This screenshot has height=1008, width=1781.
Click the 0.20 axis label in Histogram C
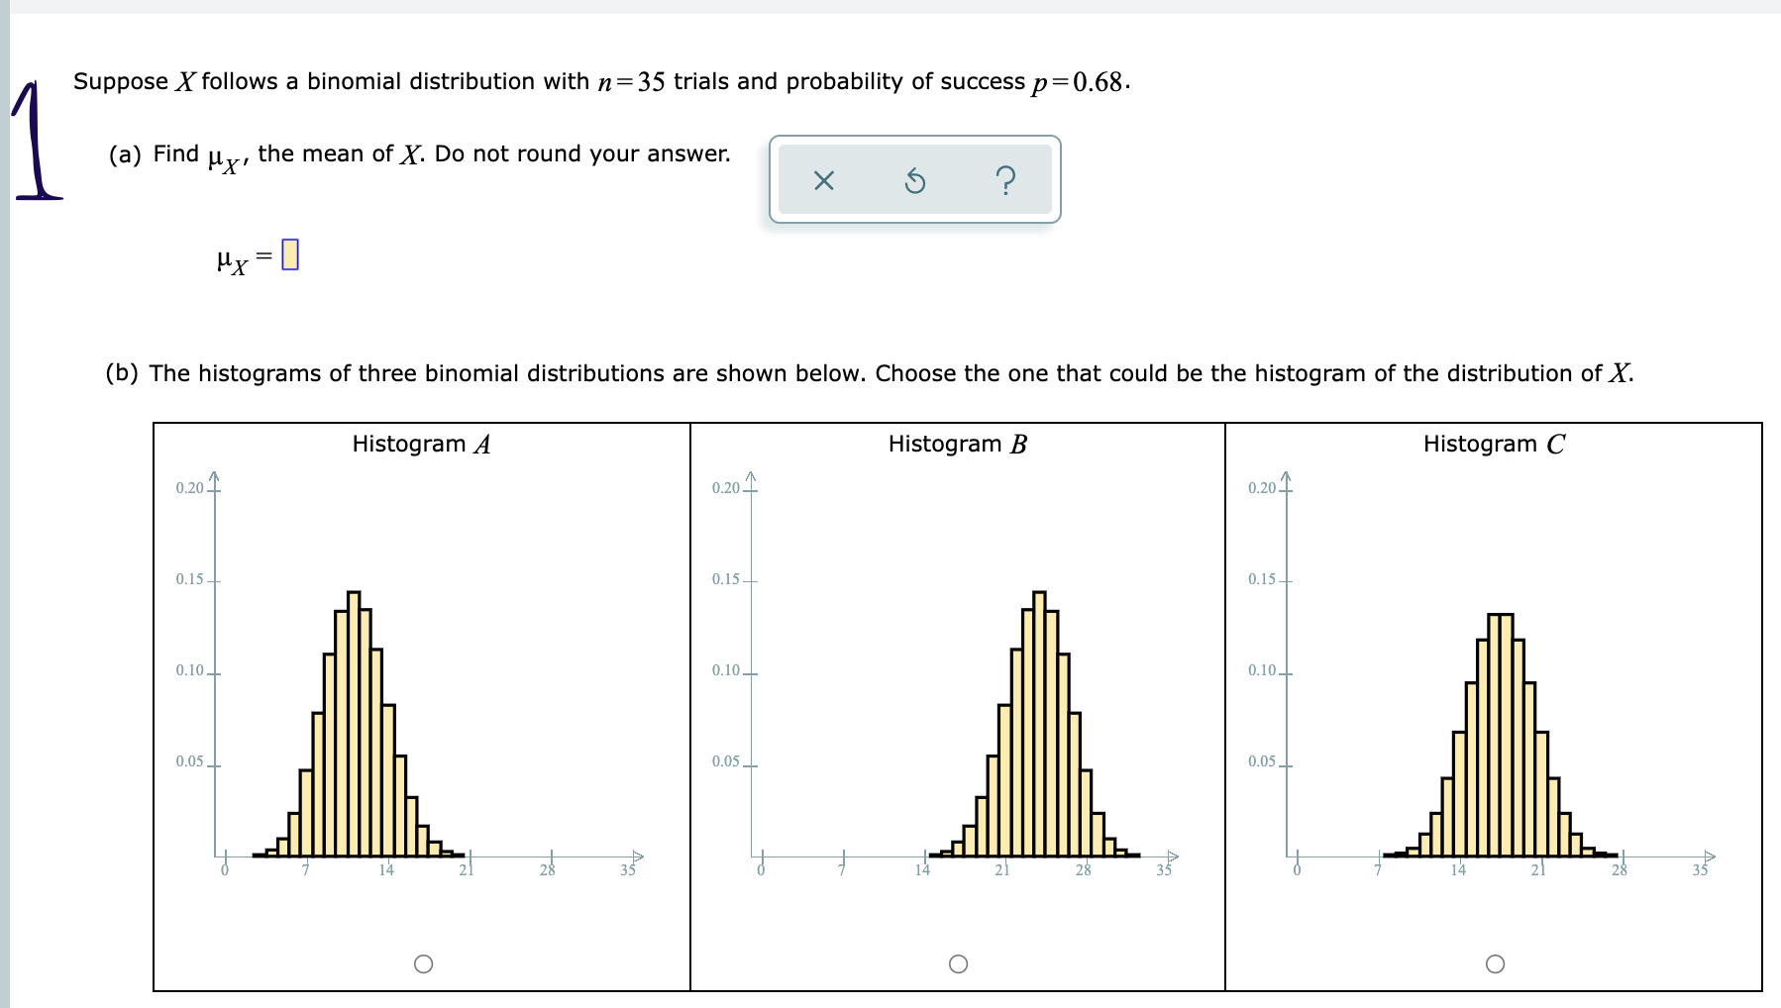1260,487
